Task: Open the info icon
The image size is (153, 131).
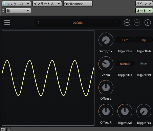Action: pyautogui.click(x=148, y=23)
